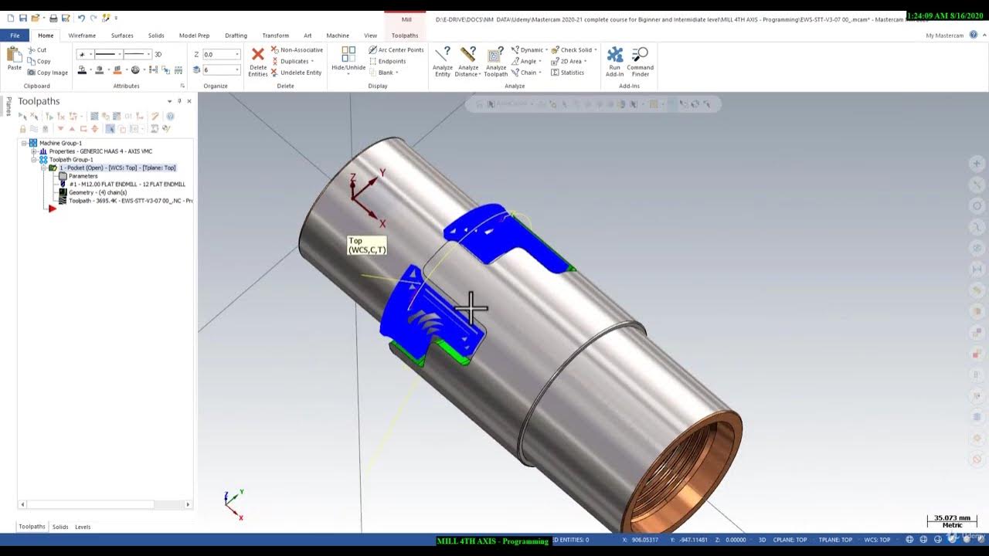Image resolution: width=989 pixels, height=556 pixels.
Task: Switch to the Wireframe ribbon tab
Action: click(82, 36)
